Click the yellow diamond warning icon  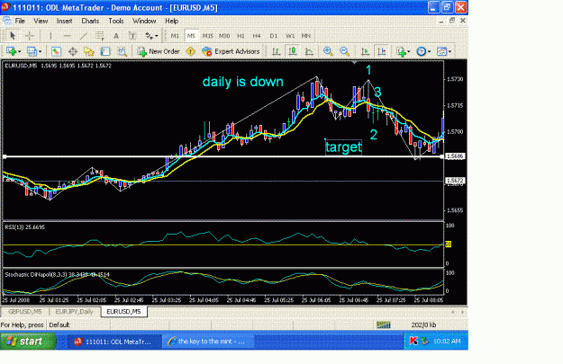(191, 51)
